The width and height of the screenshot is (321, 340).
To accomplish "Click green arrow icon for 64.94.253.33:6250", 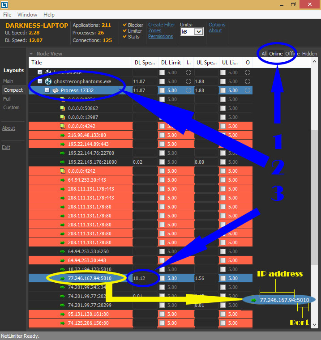I will pos(63,251).
